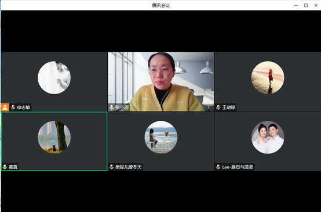Screen dimensions: 321x212
Task: Click the active microphone icon for 黄真
Action: [x=5, y=167]
